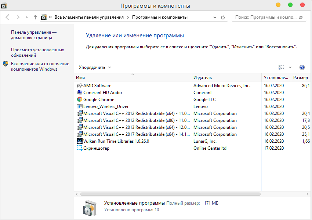Select the Google Chrome name text

99,100
